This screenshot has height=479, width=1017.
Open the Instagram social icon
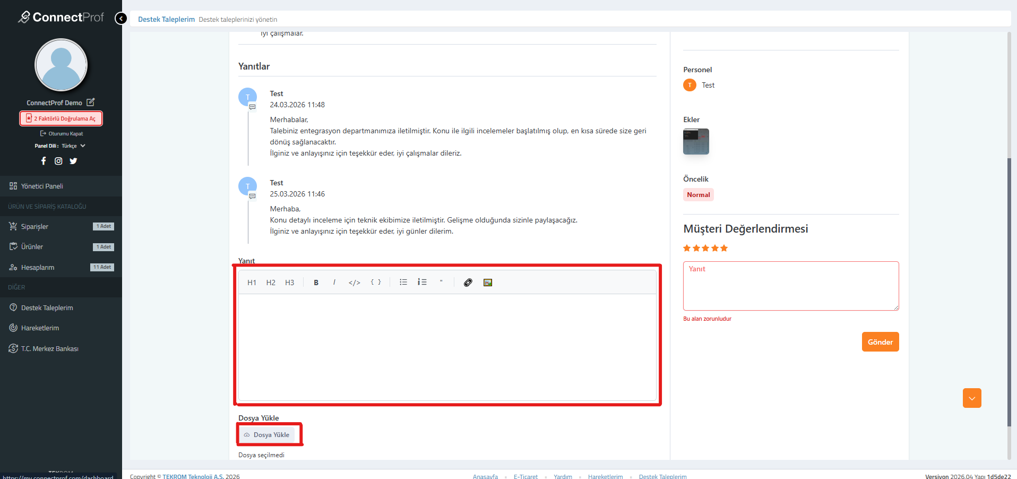click(58, 161)
